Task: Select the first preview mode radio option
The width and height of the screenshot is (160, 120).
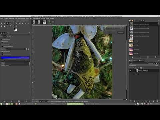Action: click(x=2, y=53)
